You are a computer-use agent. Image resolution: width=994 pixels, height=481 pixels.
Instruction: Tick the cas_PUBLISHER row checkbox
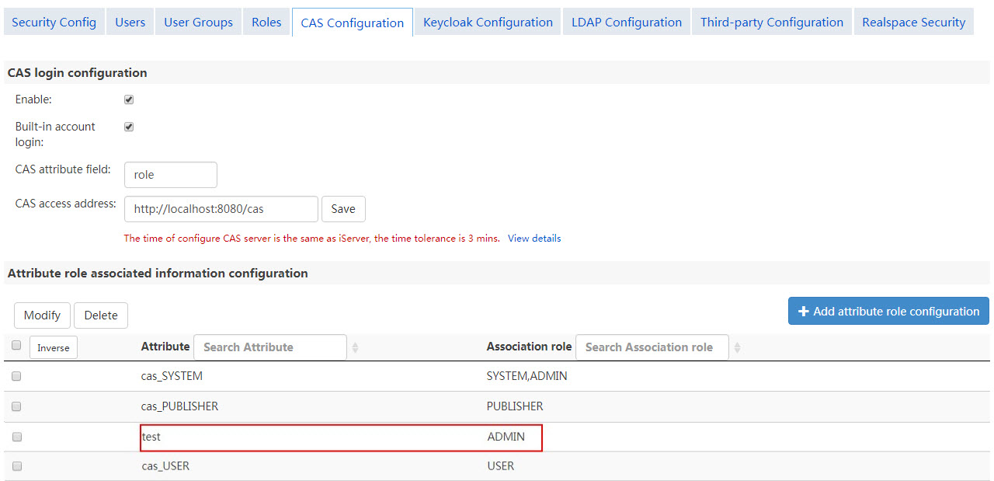pyautogui.click(x=16, y=406)
